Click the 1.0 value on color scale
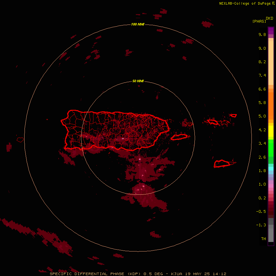This screenshot has height=276, width=276. (x=262, y=184)
